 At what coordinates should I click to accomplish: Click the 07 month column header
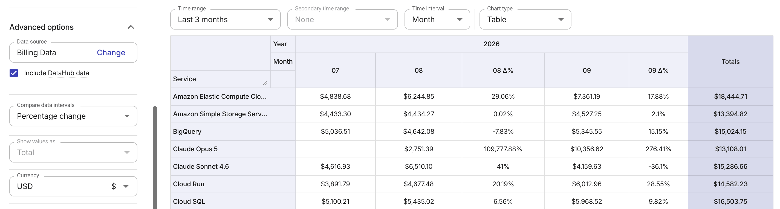click(335, 71)
